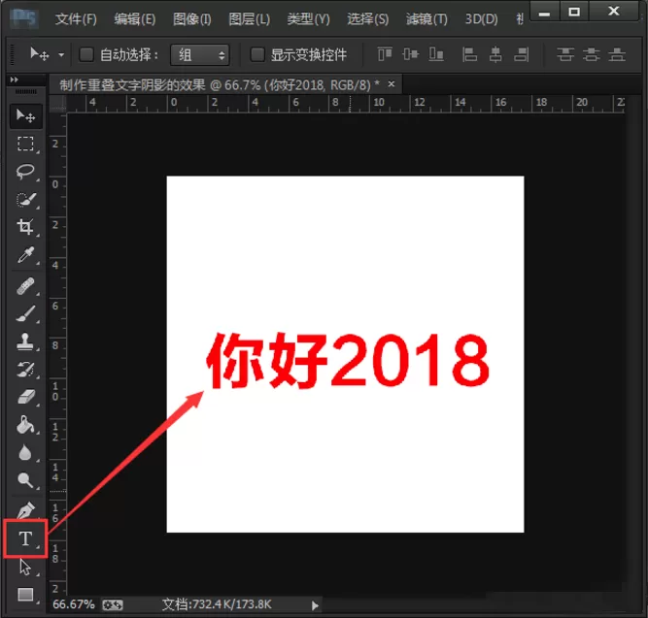
Task: Select the Quick Selection tool
Action: 25,200
